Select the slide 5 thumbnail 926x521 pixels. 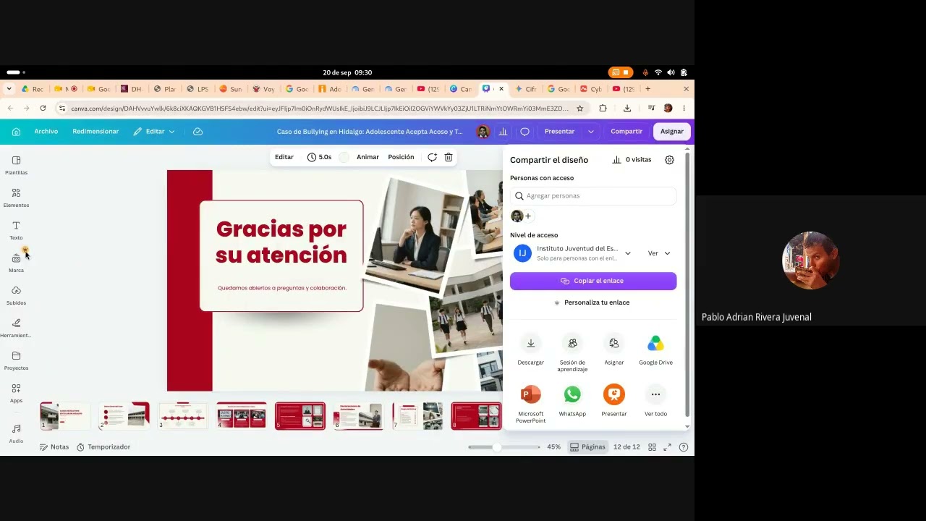[300, 416]
